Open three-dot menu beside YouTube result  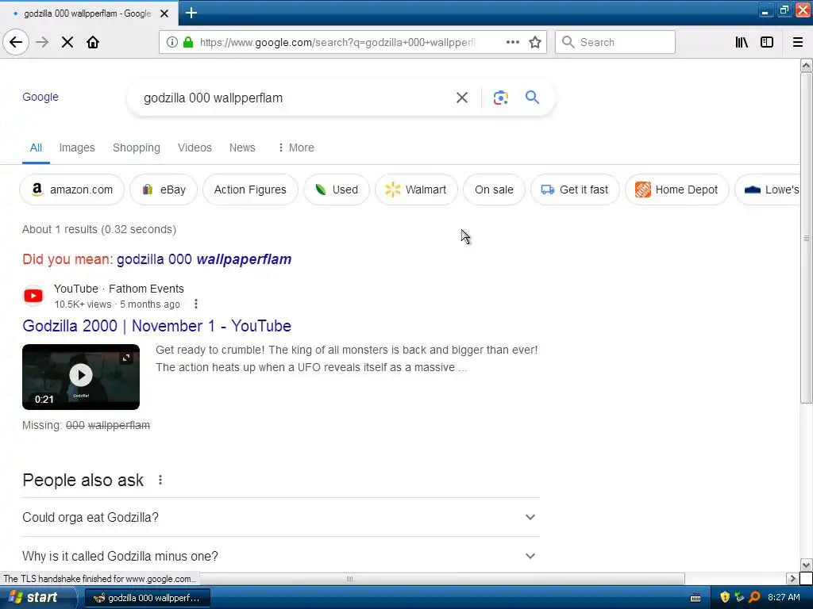point(196,304)
